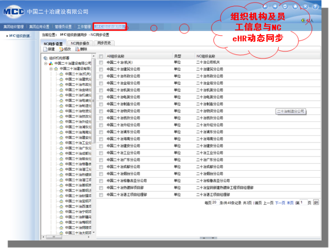This screenshot has height=248, width=329.
Task: Click house icon of 成都分 tree node
Action: point(61,153)
